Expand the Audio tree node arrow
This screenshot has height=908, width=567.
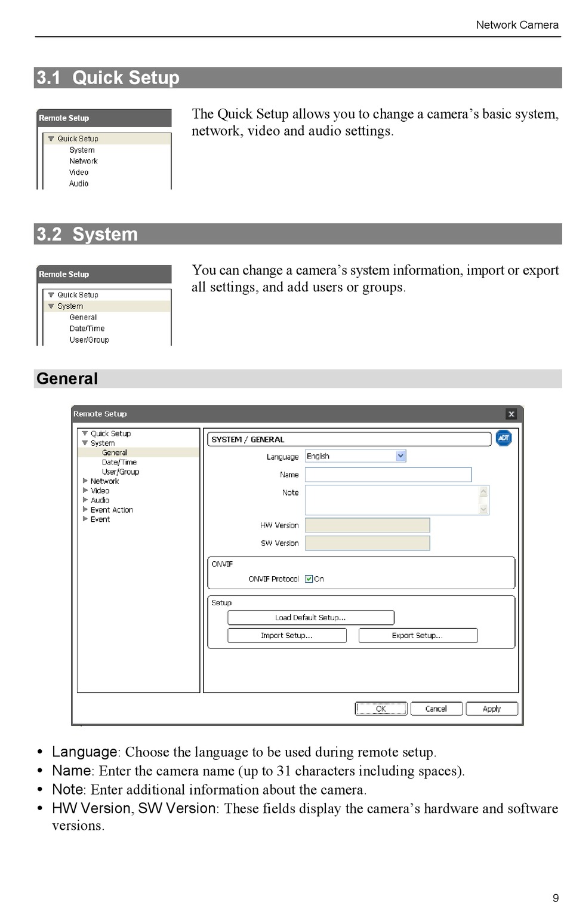[x=85, y=500]
